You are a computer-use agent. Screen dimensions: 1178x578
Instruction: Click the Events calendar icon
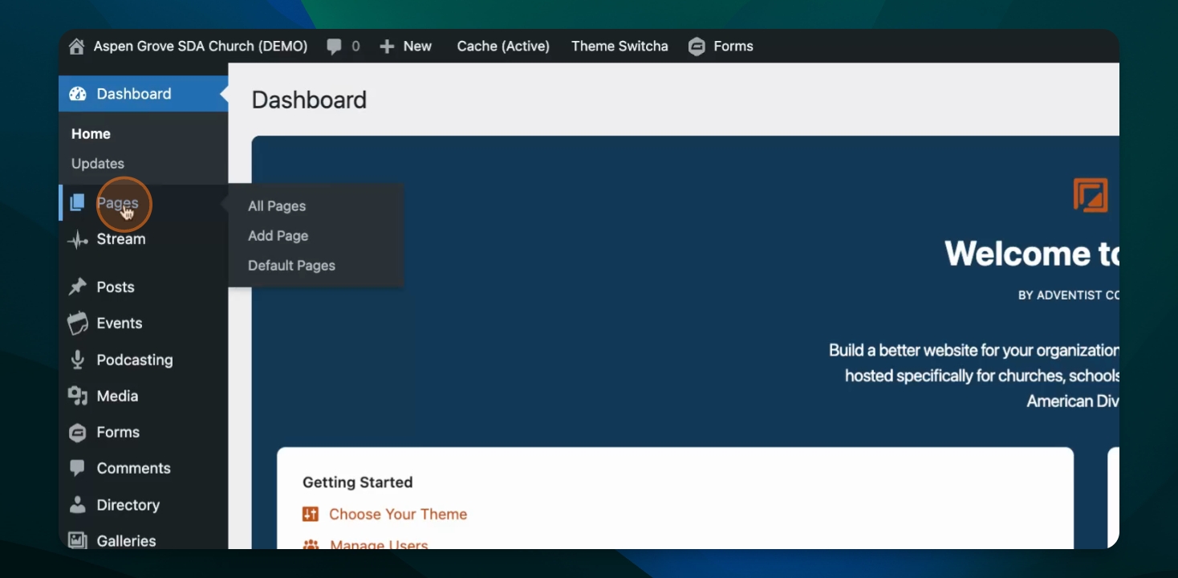click(77, 323)
